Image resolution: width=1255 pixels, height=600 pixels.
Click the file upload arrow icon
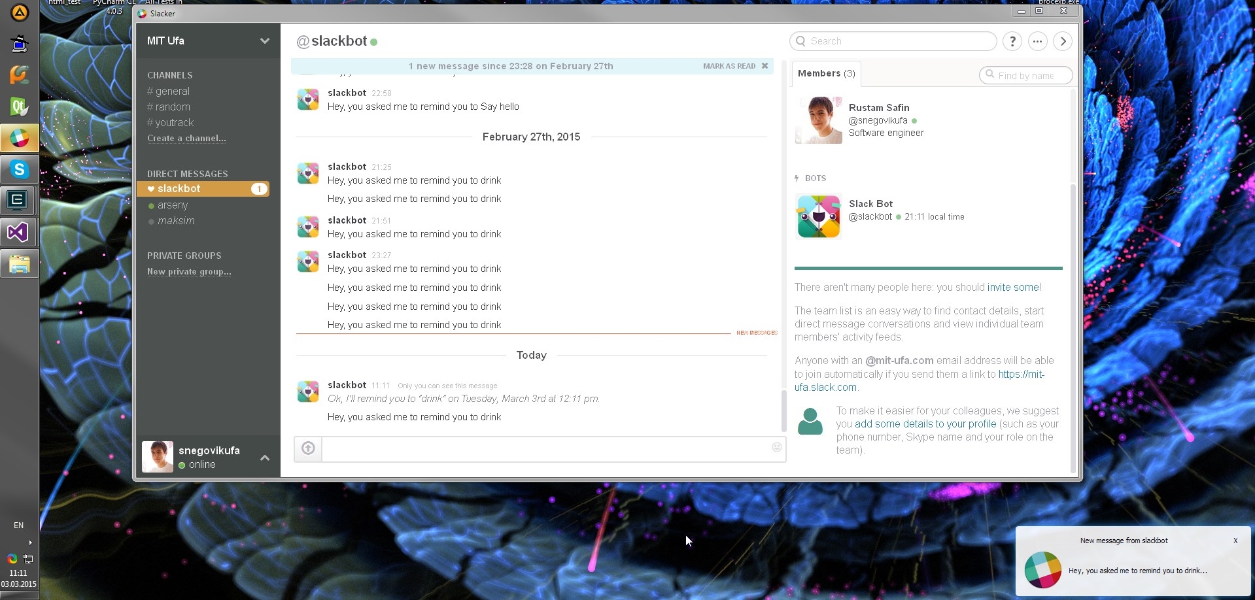(308, 448)
